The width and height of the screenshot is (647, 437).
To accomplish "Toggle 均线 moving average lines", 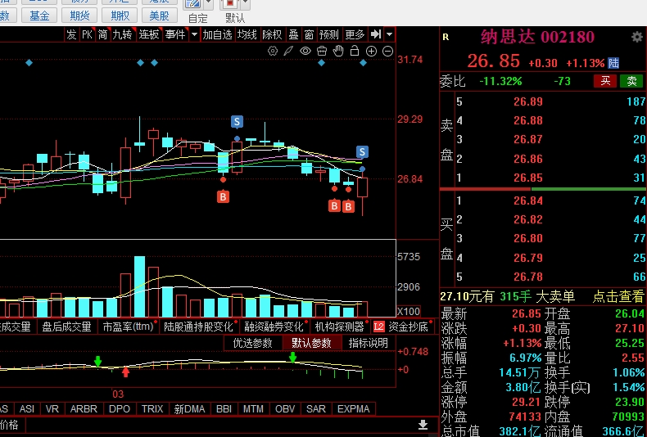I will coord(247,34).
